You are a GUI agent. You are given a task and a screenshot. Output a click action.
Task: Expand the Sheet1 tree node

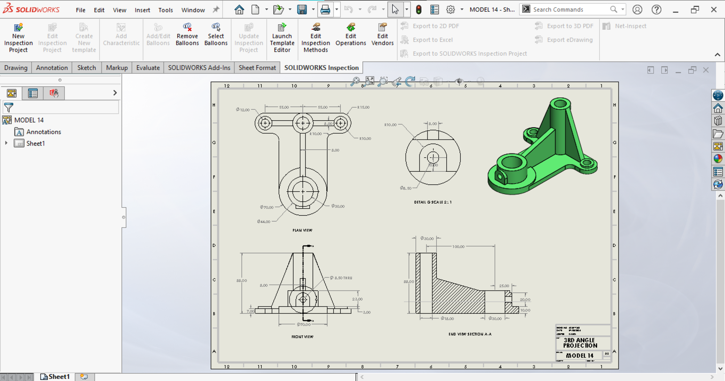[x=6, y=143]
